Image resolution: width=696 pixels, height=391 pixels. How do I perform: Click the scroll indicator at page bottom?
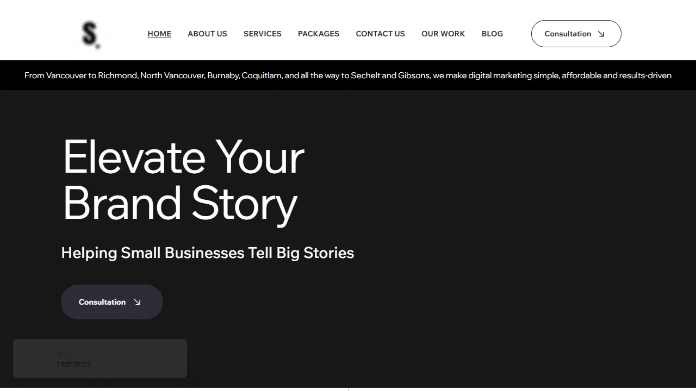point(348,388)
